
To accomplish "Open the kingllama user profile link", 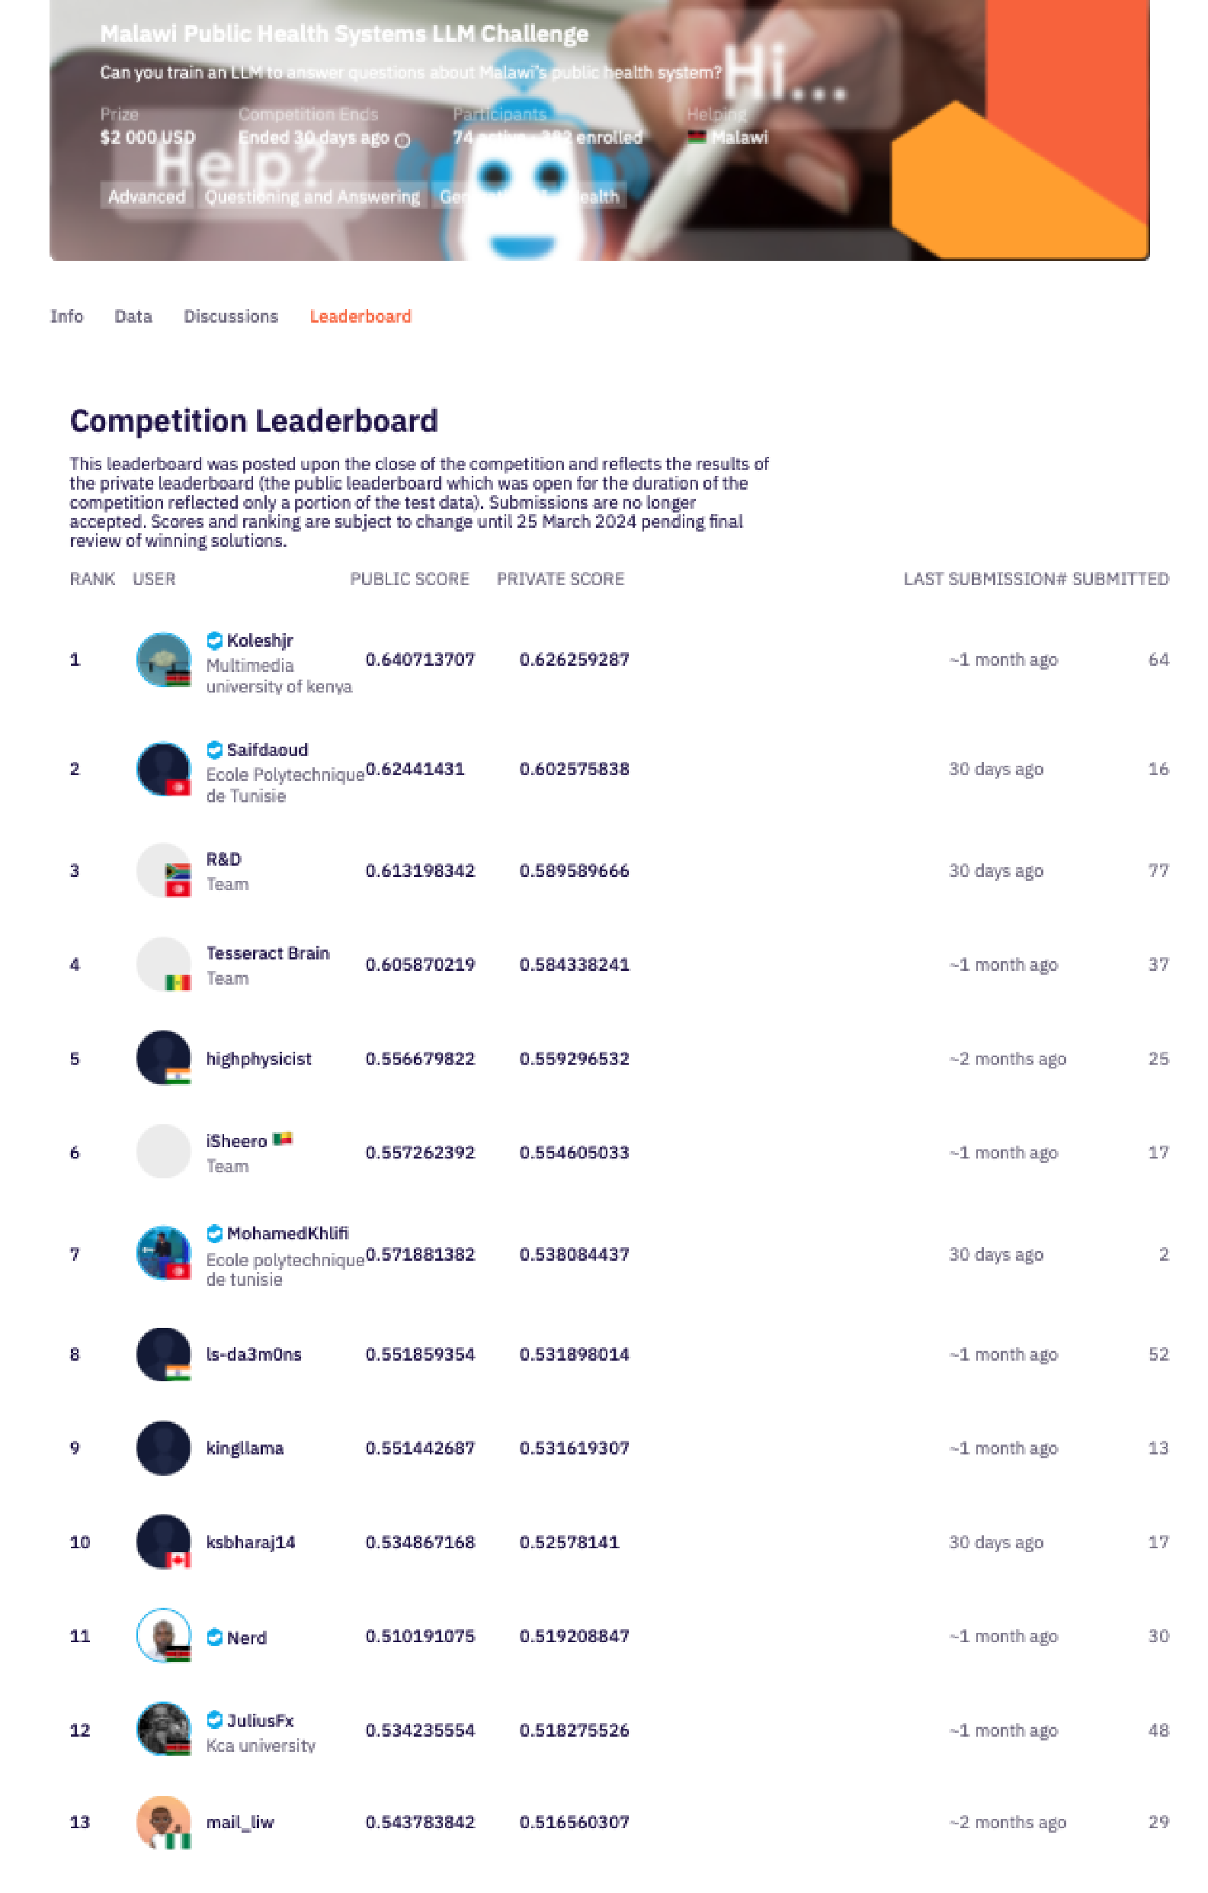I will point(245,1448).
